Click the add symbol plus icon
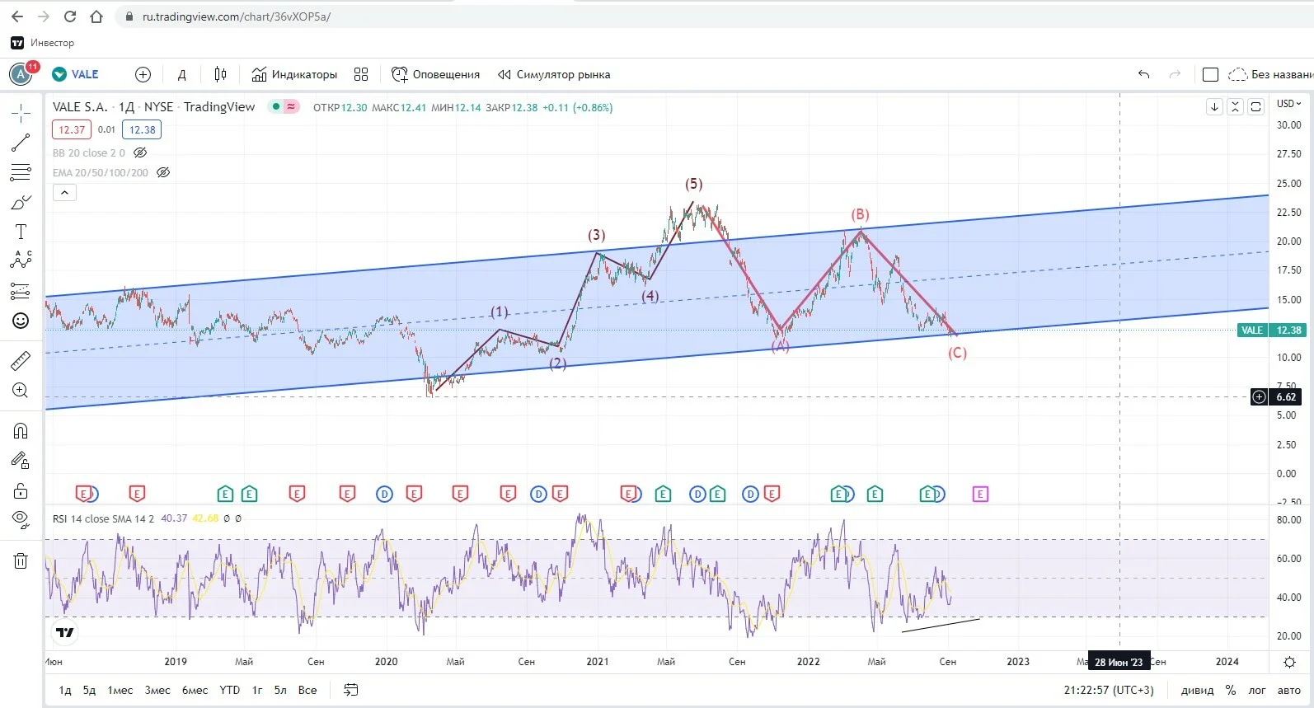This screenshot has height=708, width=1314. pyautogui.click(x=143, y=74)
